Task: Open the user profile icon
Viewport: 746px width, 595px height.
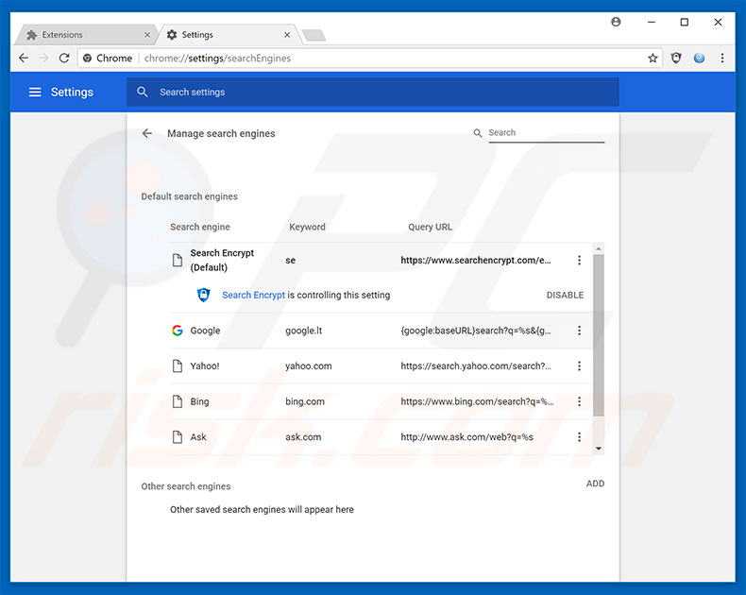Action: tap(616, 22)
